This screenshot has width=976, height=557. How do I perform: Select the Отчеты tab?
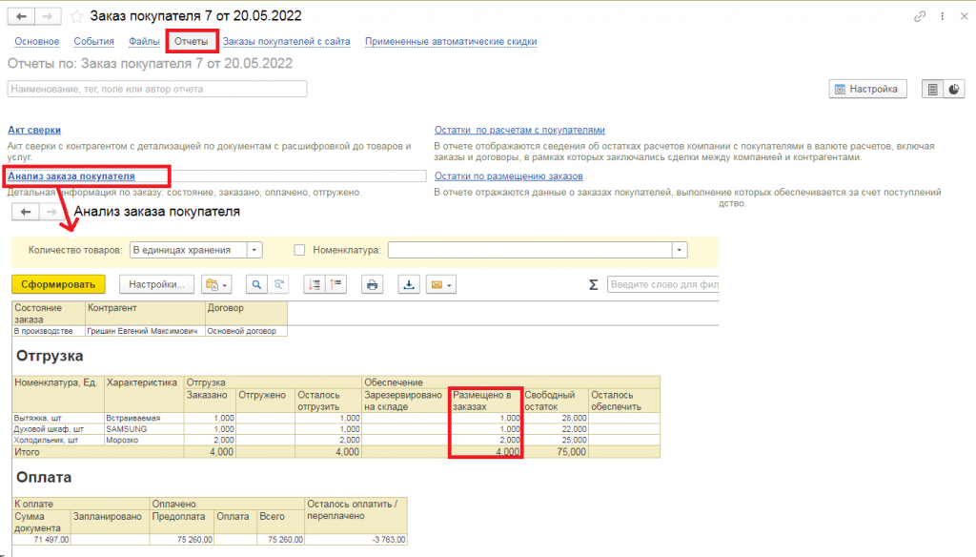point(191,41)
